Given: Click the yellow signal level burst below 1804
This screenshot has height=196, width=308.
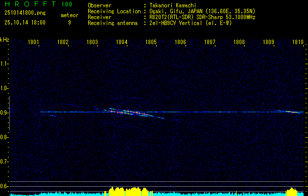Looking at the screenshot, I should 129,191.
